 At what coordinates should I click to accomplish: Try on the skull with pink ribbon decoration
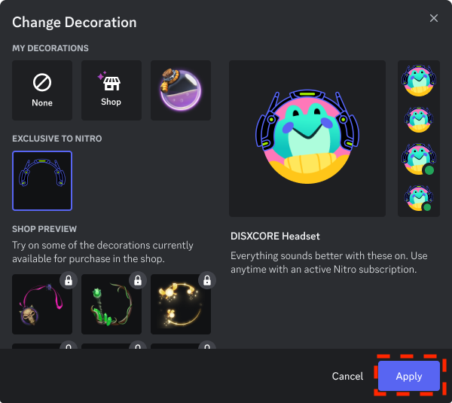[x=42, y=304]
